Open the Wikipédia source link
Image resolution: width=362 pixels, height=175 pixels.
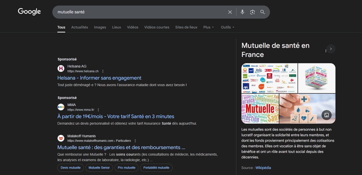(x=263, y=168)
